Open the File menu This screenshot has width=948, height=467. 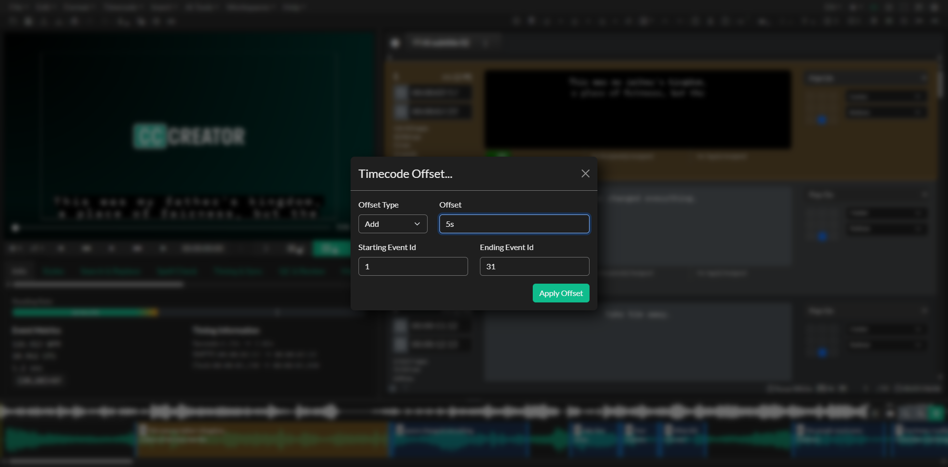[x=17, y=7]
